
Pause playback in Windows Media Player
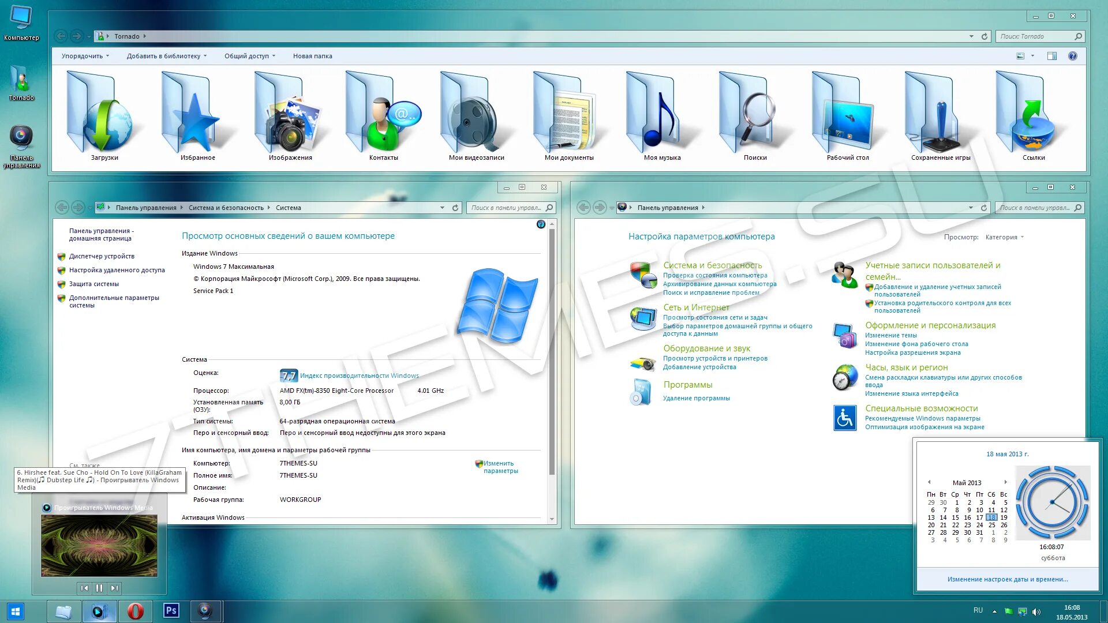(x=99, y=588)
